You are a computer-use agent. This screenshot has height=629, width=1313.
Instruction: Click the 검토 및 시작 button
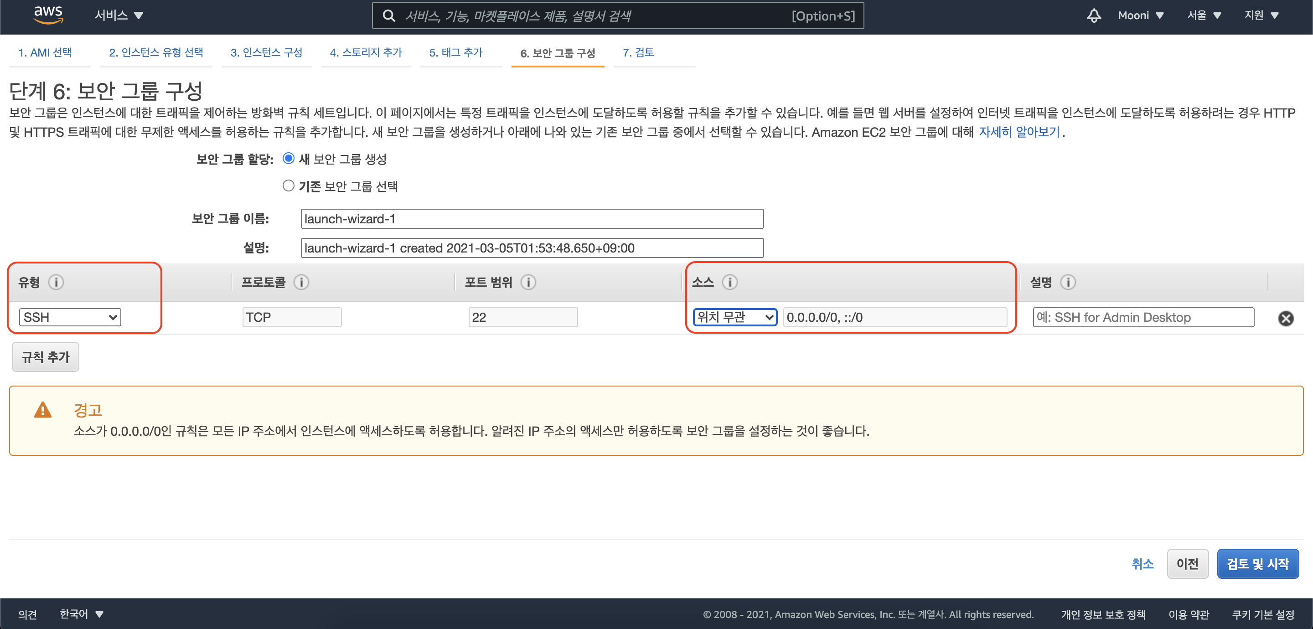pyautogui.click(x=1257, y=564)
